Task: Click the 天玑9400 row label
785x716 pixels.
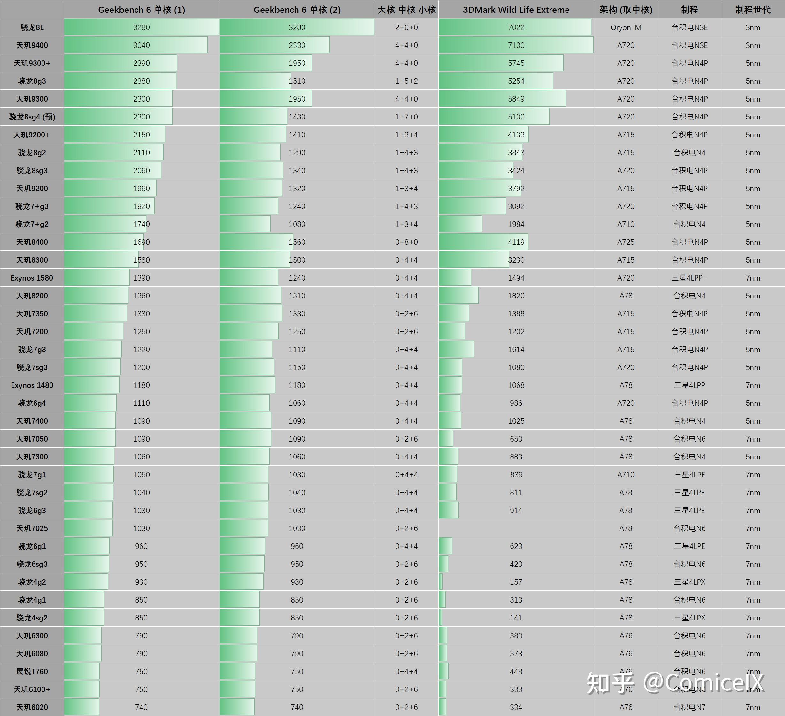Action: [32, 45]
